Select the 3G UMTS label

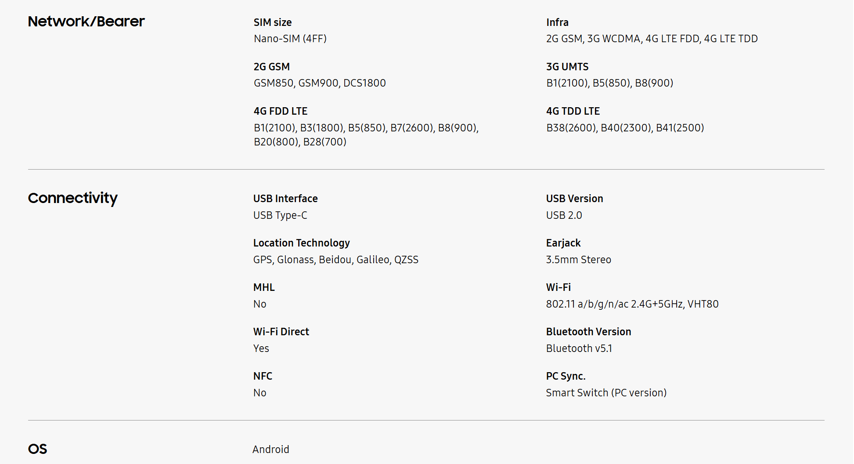tap(567, 67)
